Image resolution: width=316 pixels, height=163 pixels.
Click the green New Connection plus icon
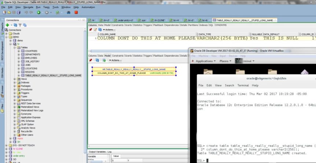tap(7, 25)
